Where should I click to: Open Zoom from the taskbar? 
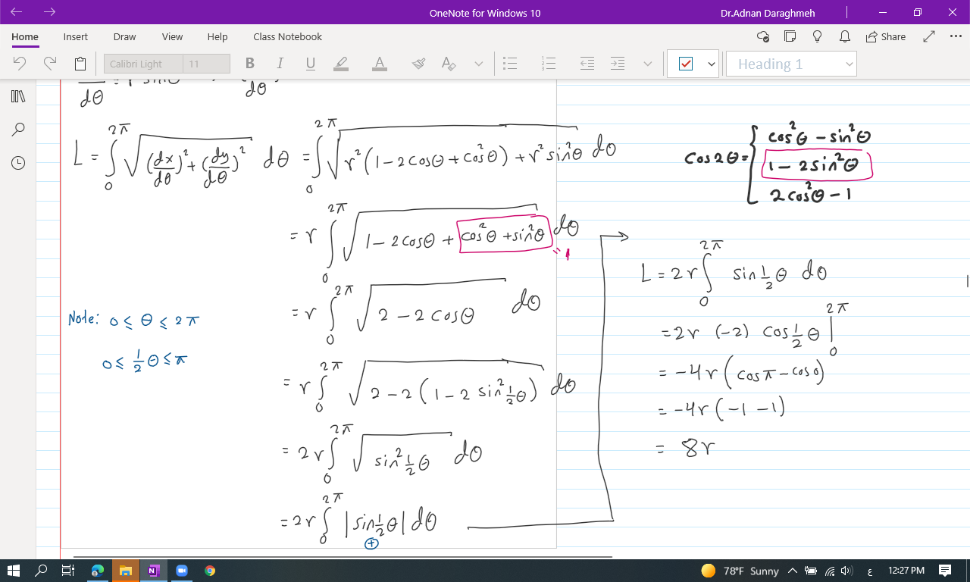click(182, 571)
